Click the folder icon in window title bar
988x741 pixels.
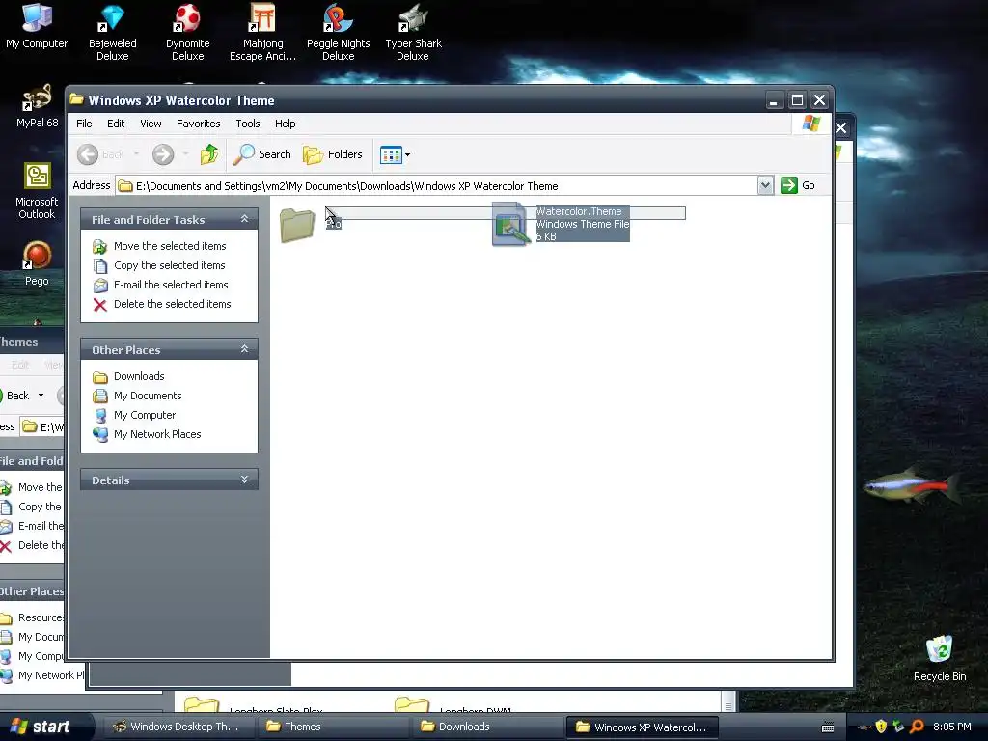click(x=77, y=99)
